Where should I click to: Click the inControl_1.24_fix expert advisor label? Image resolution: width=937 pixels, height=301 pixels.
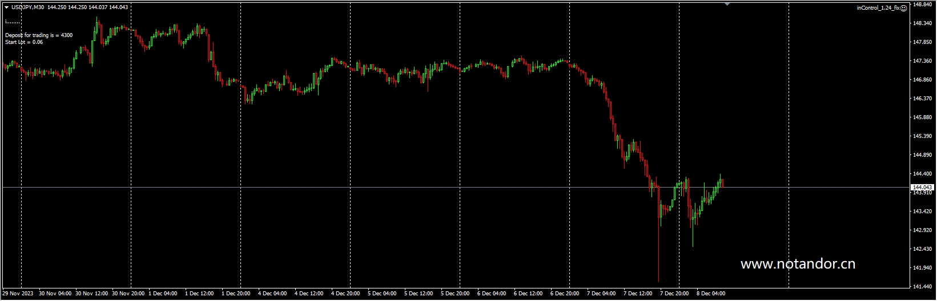(878, 8)
